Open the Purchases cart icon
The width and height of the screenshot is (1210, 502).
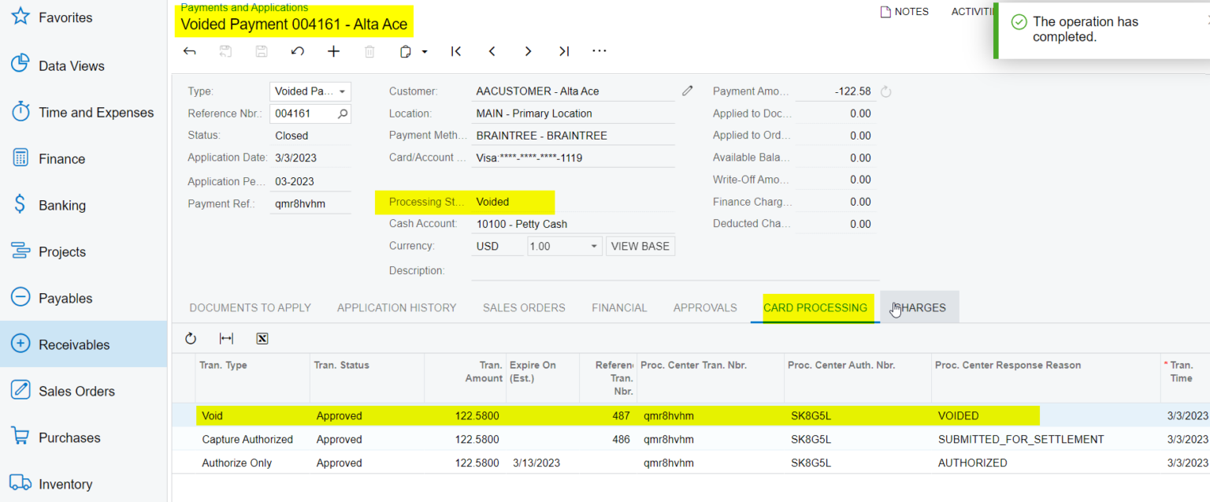pyautogui.click(x=20, y=437)
